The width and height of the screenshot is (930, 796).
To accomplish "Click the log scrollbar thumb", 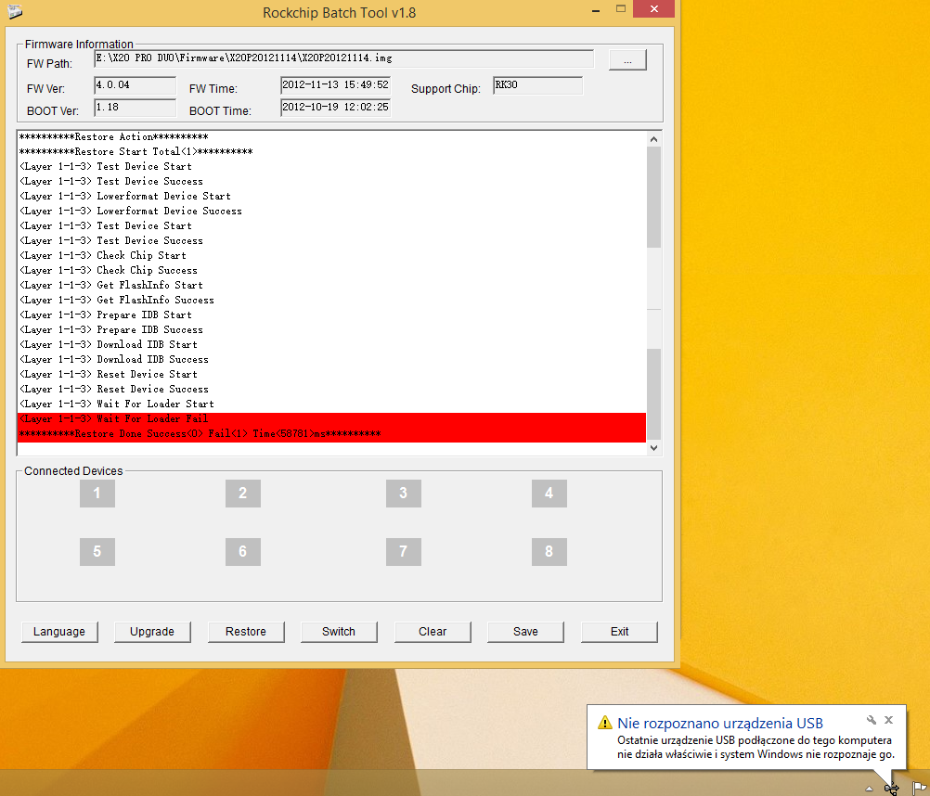I will 653,394.
